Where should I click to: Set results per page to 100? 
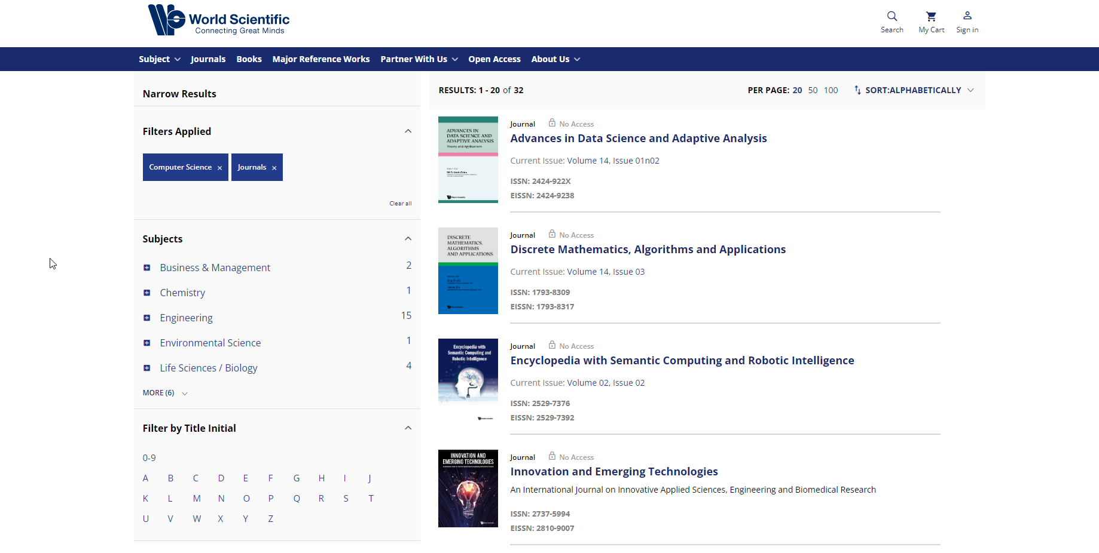point(831,90)
